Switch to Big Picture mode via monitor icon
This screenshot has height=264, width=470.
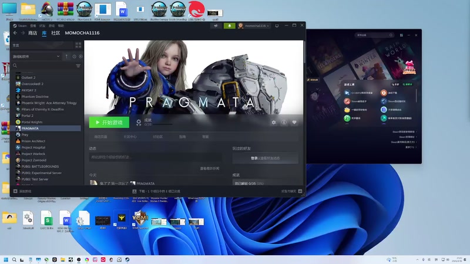point(277,26)
